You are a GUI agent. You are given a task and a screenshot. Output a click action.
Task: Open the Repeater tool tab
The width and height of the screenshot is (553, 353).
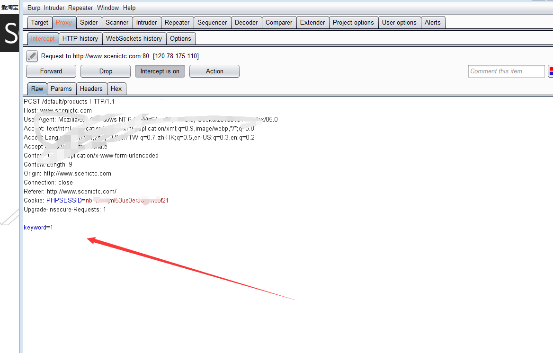pyautogui.click(x=177, y=23)
